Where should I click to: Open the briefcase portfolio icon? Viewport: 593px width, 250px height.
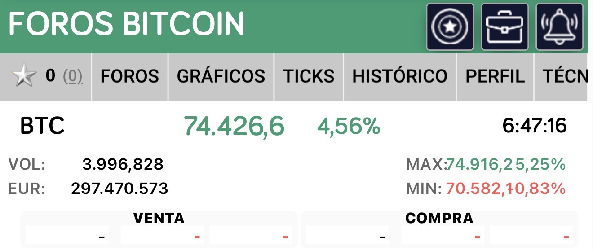tap(504, 26)
